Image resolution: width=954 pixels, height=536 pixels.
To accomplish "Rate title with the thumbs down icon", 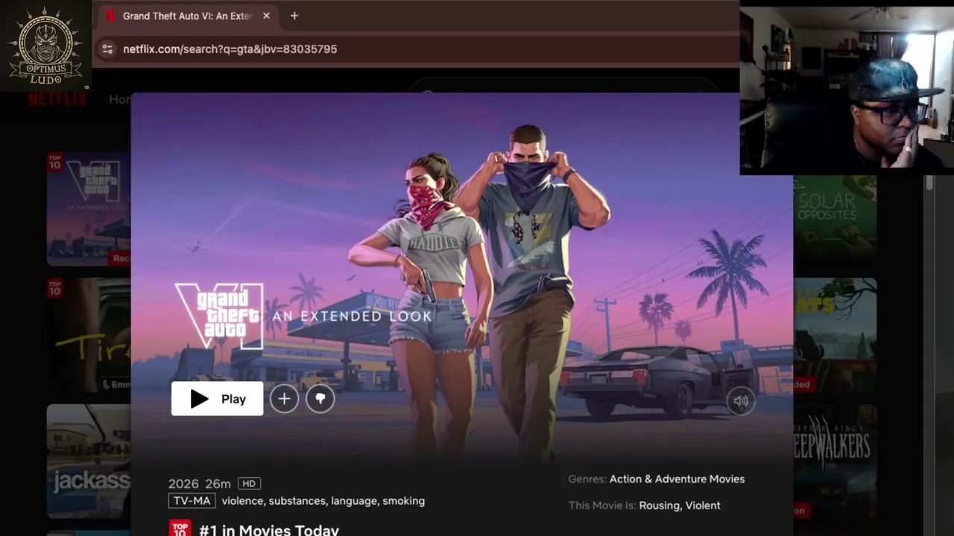I will (320, 399).
